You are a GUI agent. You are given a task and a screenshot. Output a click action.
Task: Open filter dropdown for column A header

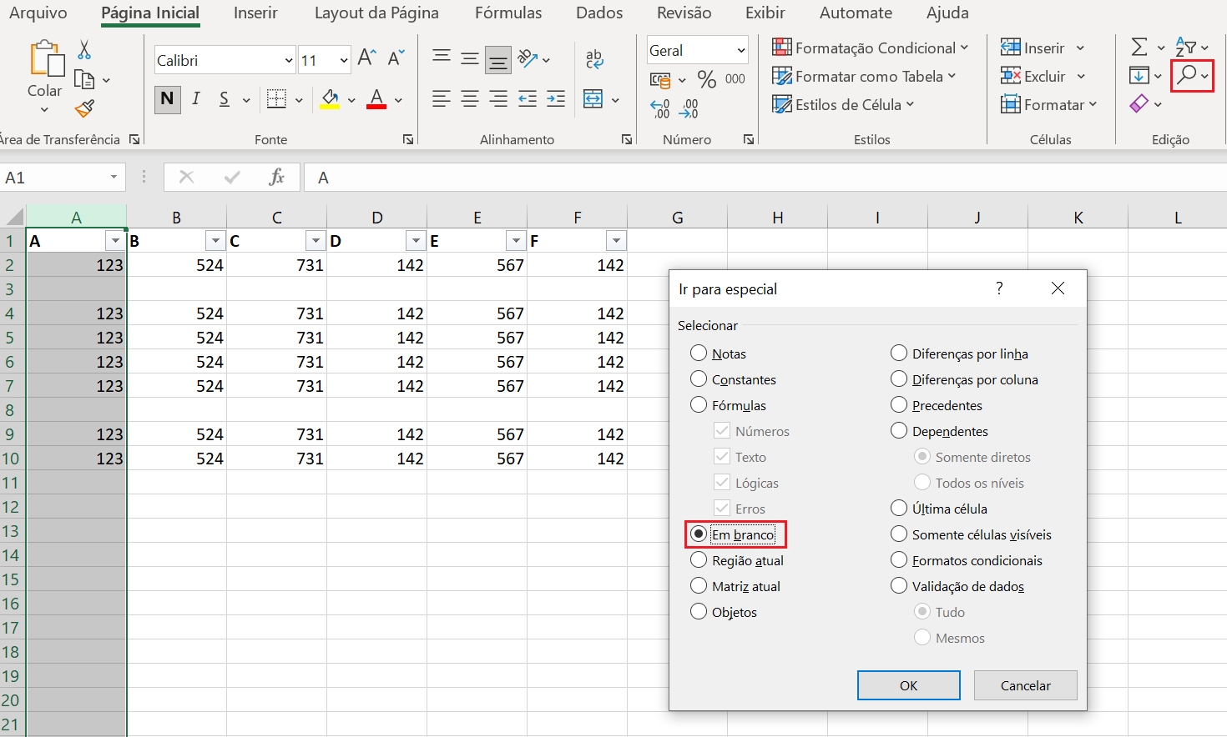pos(115,241)
